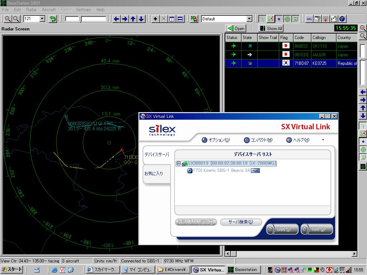The width and height of the screenshot is (367, 275).
Task: Click the blue earth globe icon
Action: [x=342, y=19]
